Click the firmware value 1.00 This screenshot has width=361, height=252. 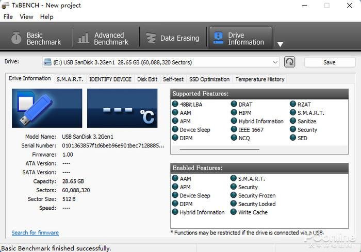pyautogui.click(x=68, y=155)
